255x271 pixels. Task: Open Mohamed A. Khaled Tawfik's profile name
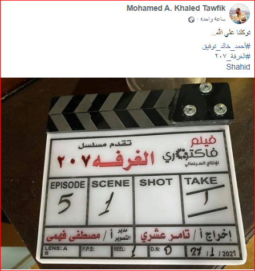tap(176, 9)
